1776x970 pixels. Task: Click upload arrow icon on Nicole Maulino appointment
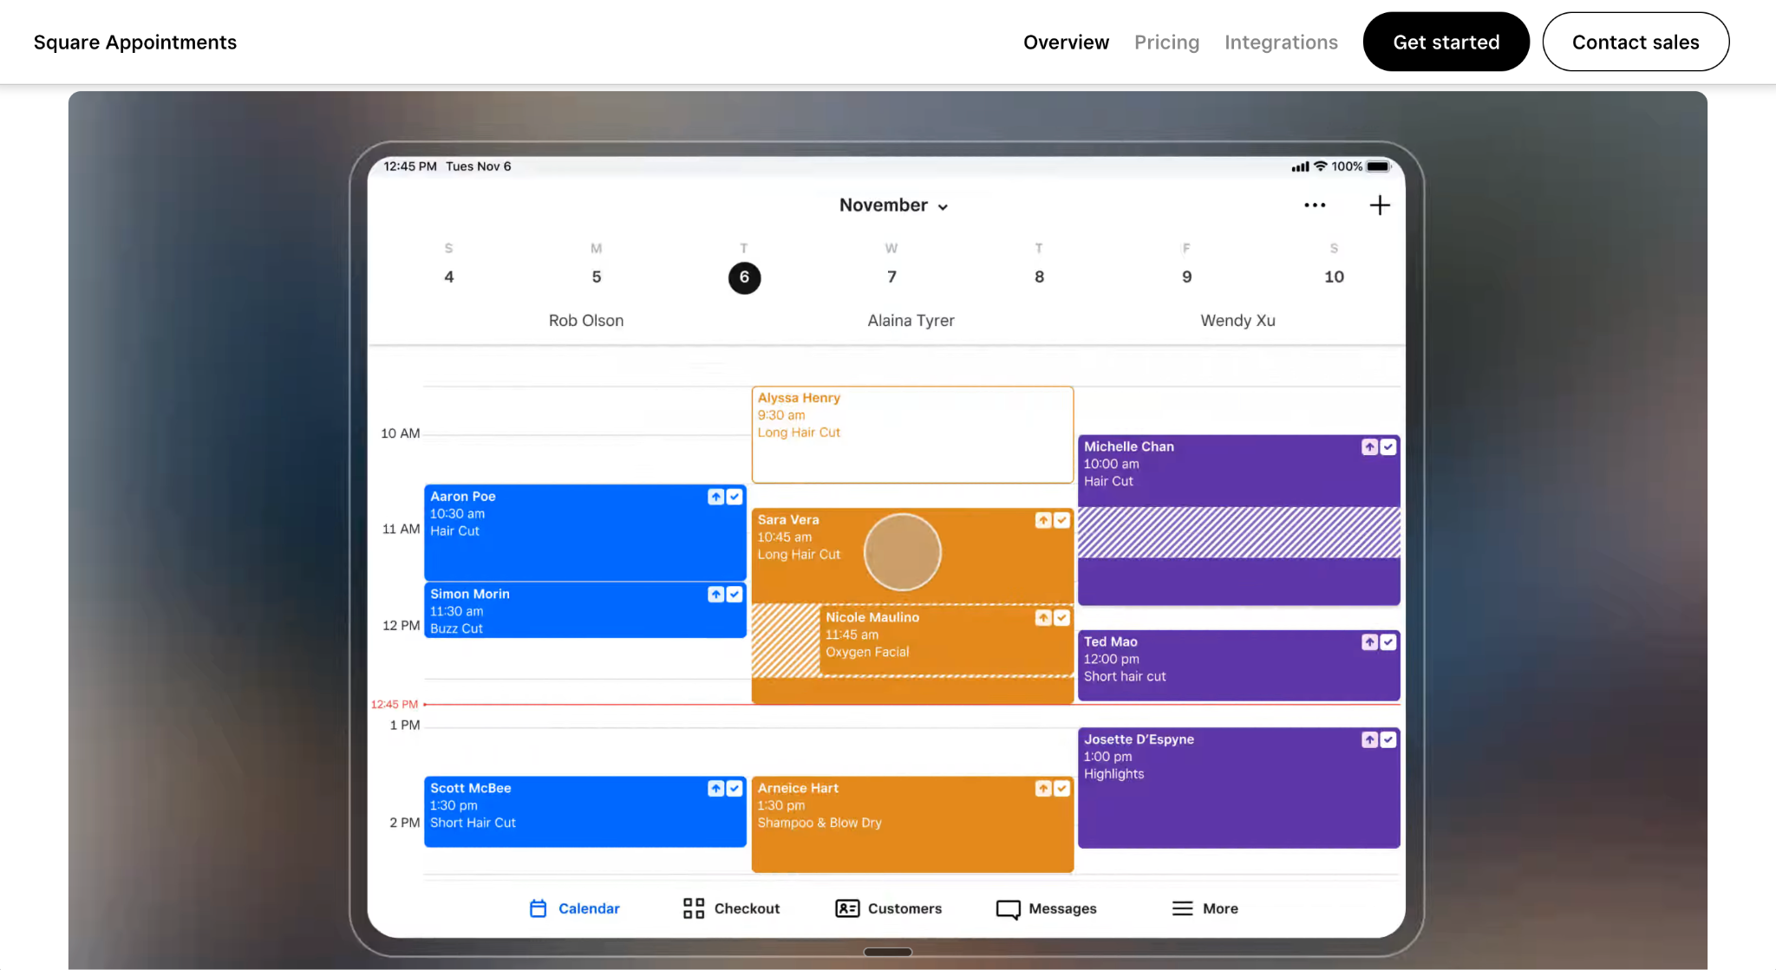(x=1043, y=618)
